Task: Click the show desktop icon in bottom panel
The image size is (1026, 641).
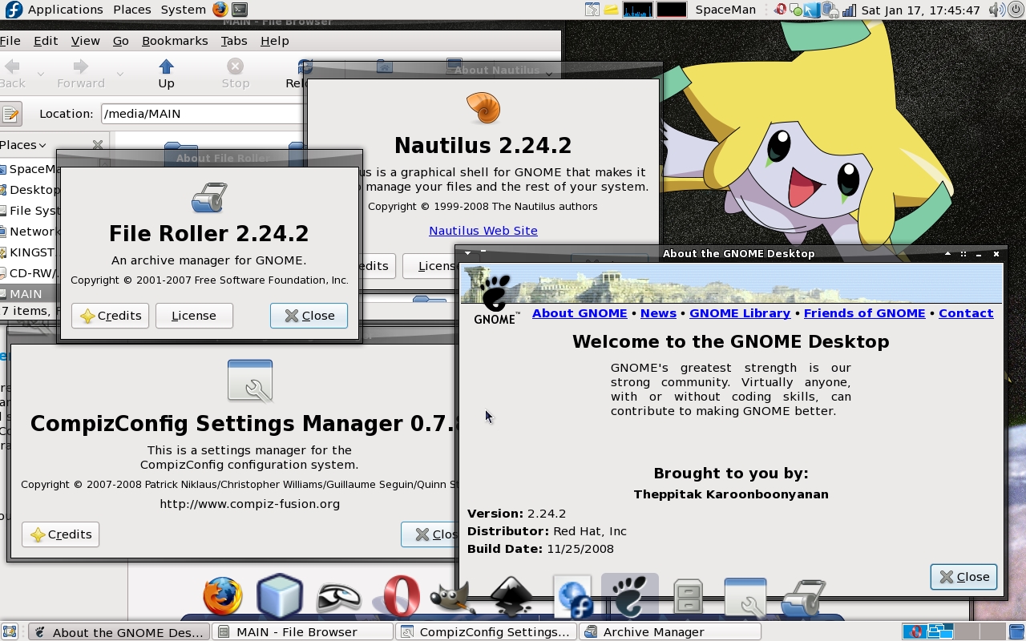Action: click(x=10, y=631)
